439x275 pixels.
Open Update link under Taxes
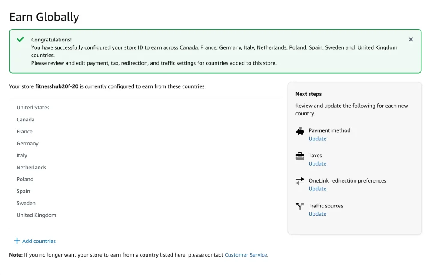coord(317,164)
